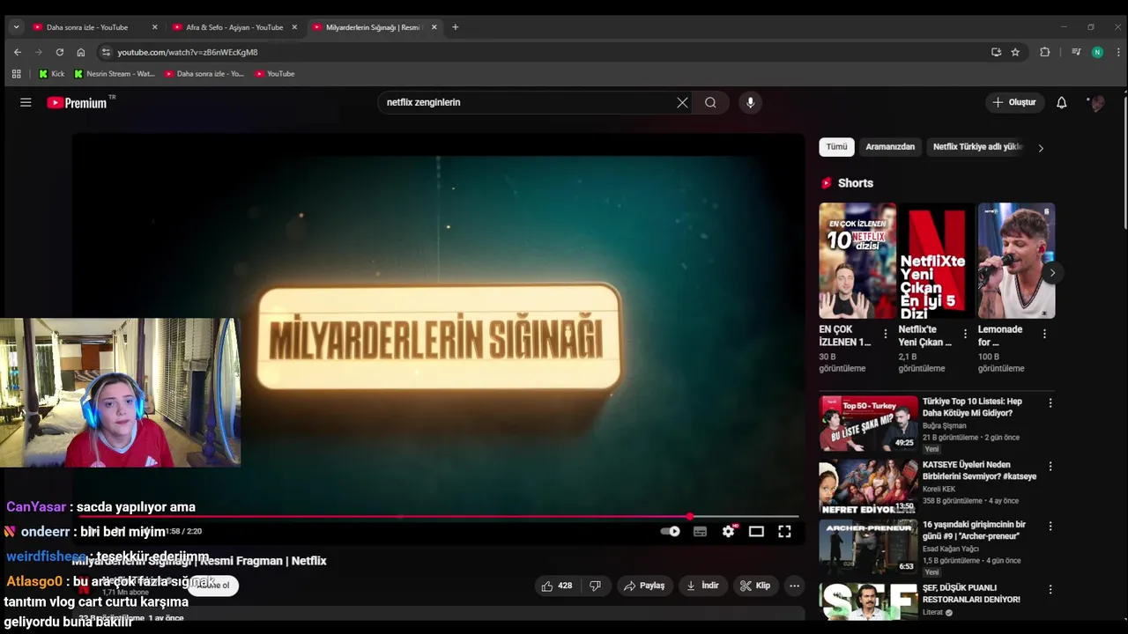This screenshot has width=1128, height=634.
Task: Open Kick bookmark
Action: [51, 74]
